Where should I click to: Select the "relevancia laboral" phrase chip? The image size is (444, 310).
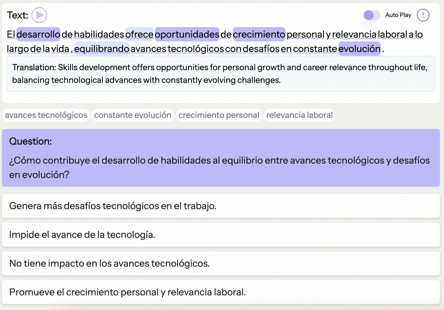(299, 115)
